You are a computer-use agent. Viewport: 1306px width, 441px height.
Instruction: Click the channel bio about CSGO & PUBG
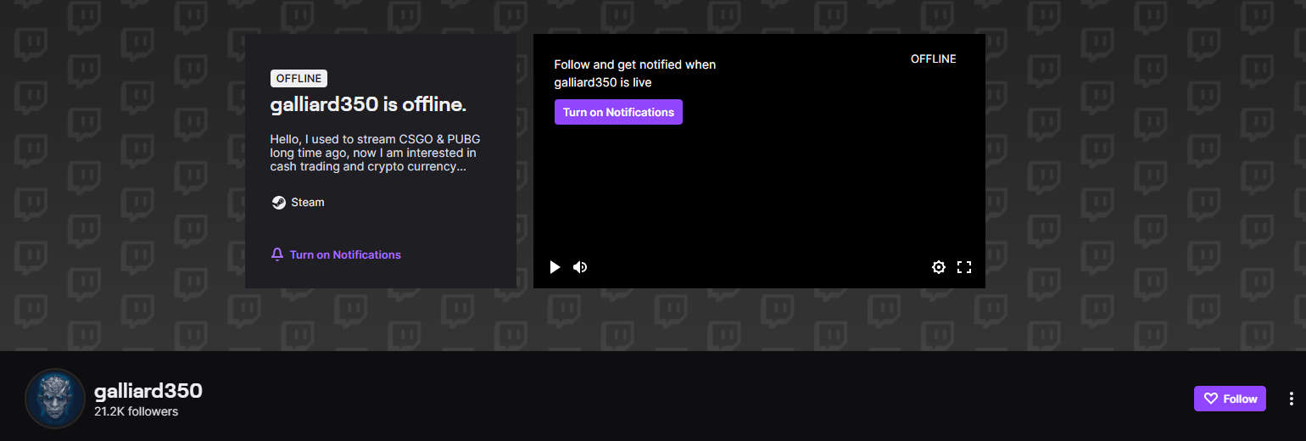point(377,153)
